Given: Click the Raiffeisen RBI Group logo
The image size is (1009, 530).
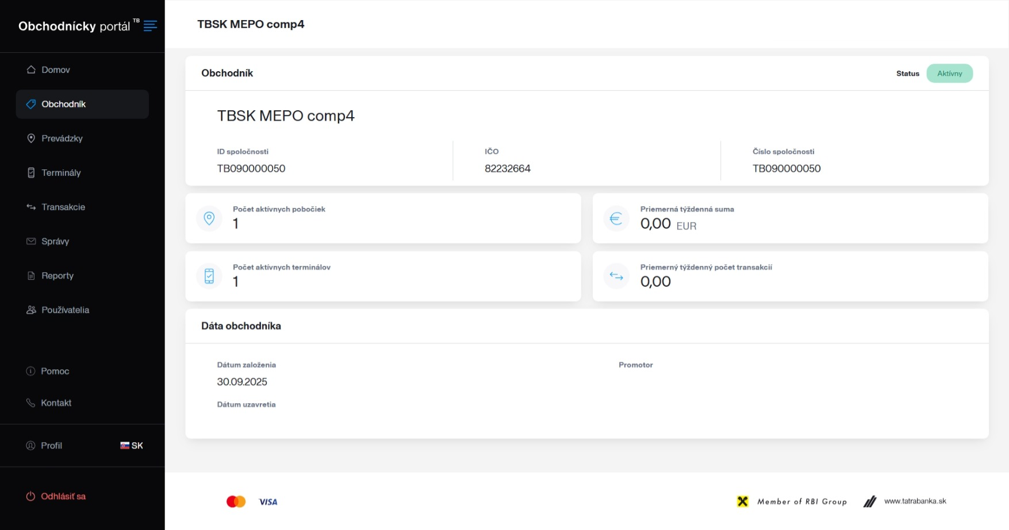Looking at the screenshot, I should click(743, 501).
